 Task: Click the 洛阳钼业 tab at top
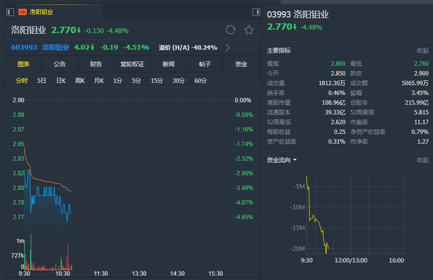tap(41, 12)
